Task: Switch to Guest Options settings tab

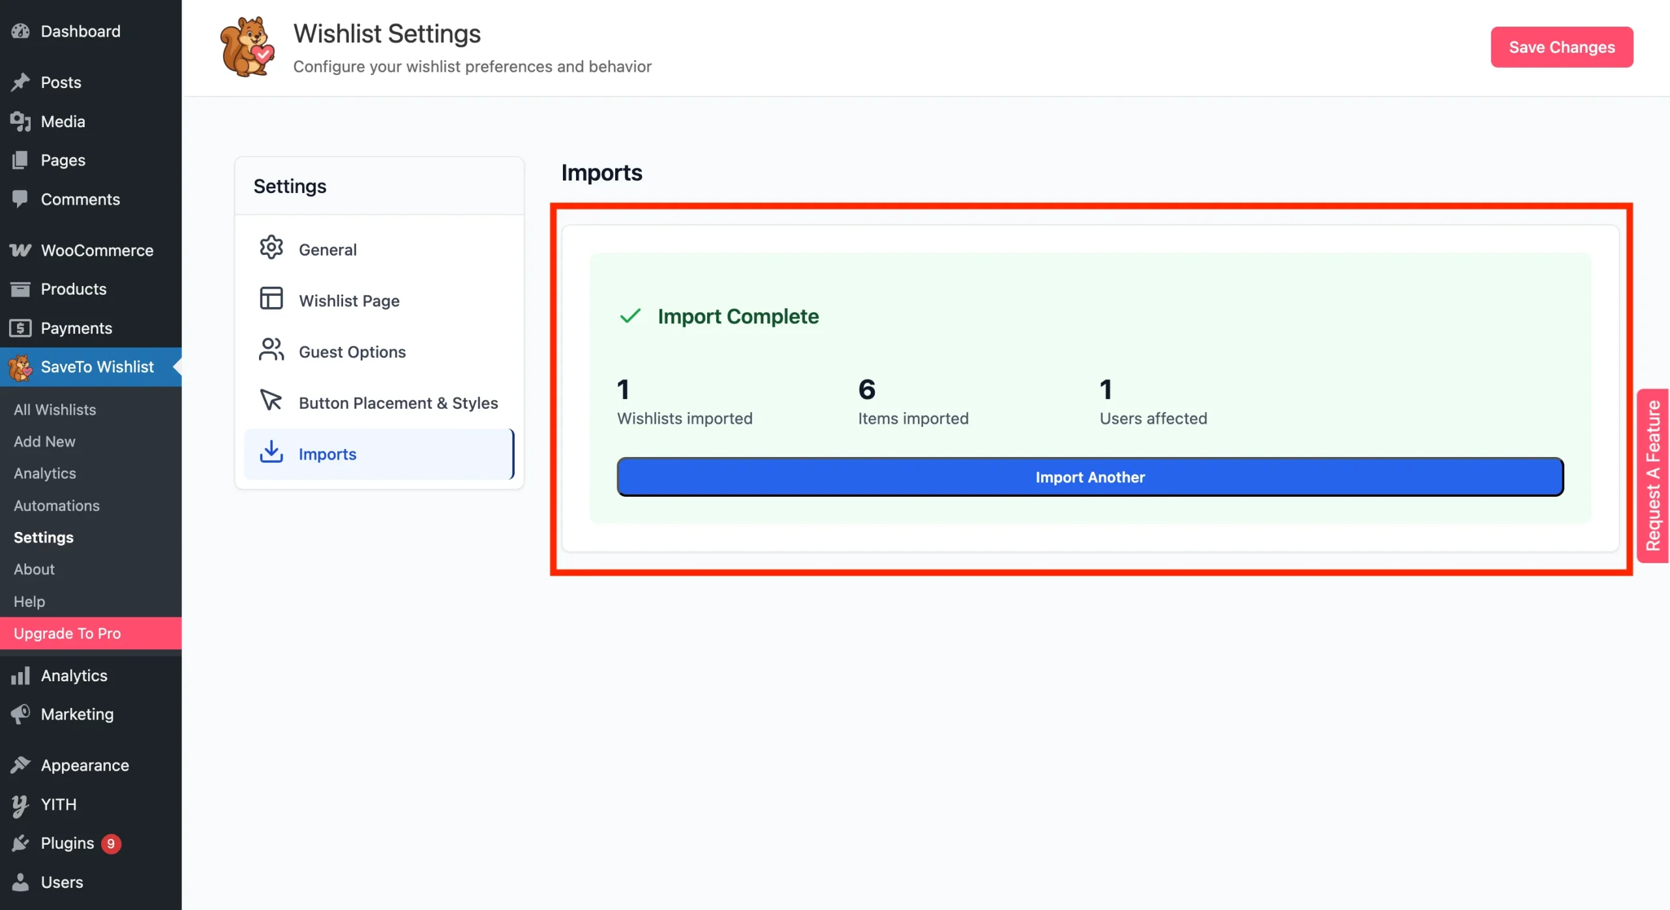Action: (352, 352)
